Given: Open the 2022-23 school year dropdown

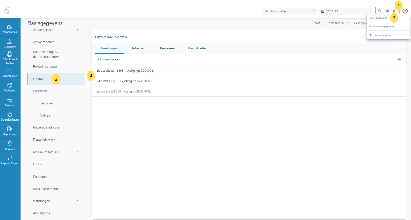Looking at the screenshot, I should point(347,11).
